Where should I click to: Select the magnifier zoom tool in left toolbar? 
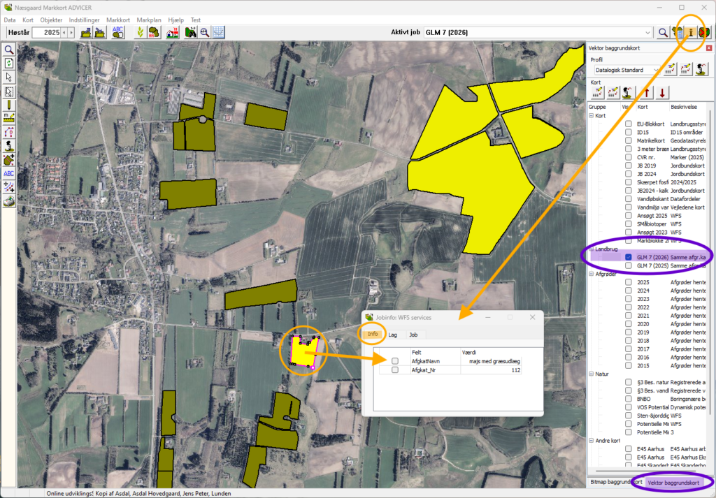tap(9, 50)
